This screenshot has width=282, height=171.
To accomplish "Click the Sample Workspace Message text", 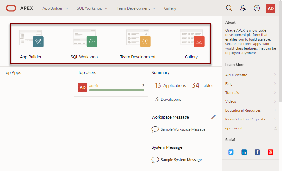I will click(183, 129).
